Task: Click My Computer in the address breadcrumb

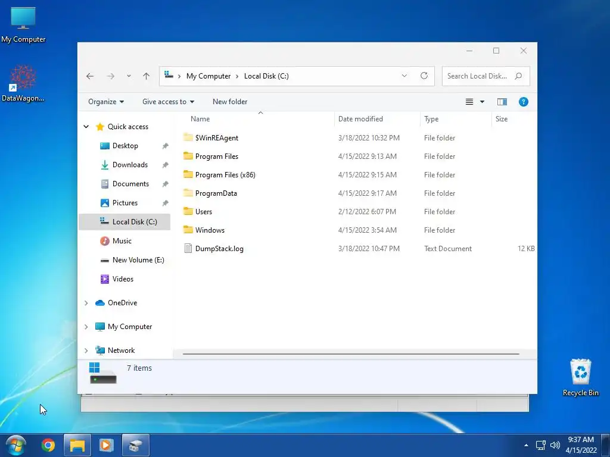Action: pyautogui.click(x=208, y=76)
